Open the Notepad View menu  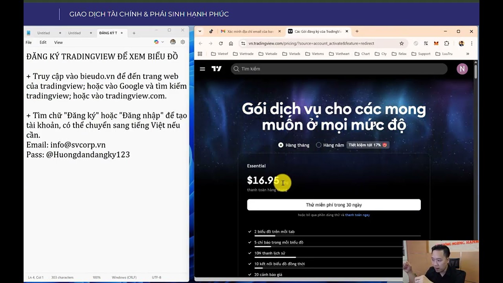click(58, 42)
